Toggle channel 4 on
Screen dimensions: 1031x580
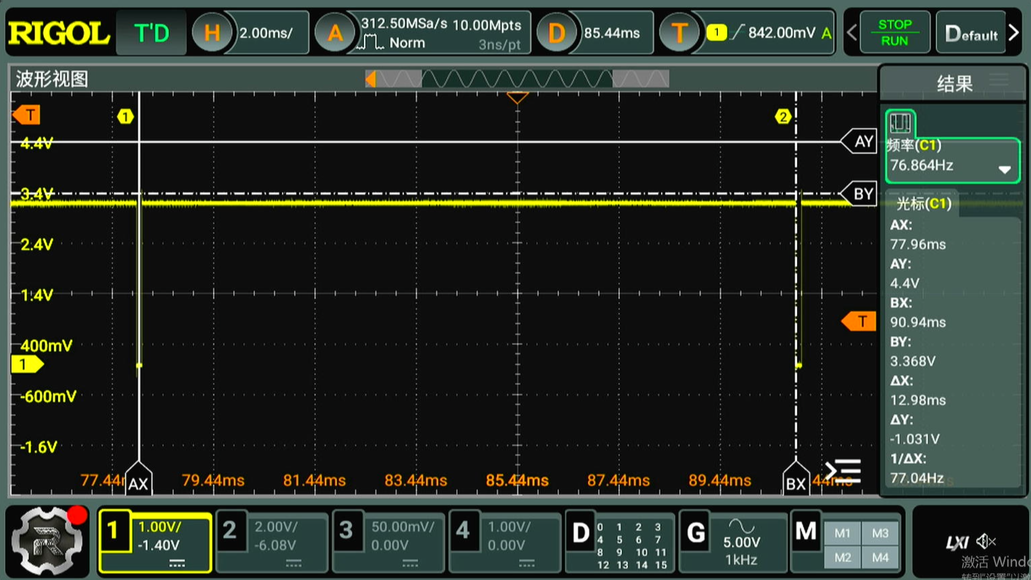[463, 531]
